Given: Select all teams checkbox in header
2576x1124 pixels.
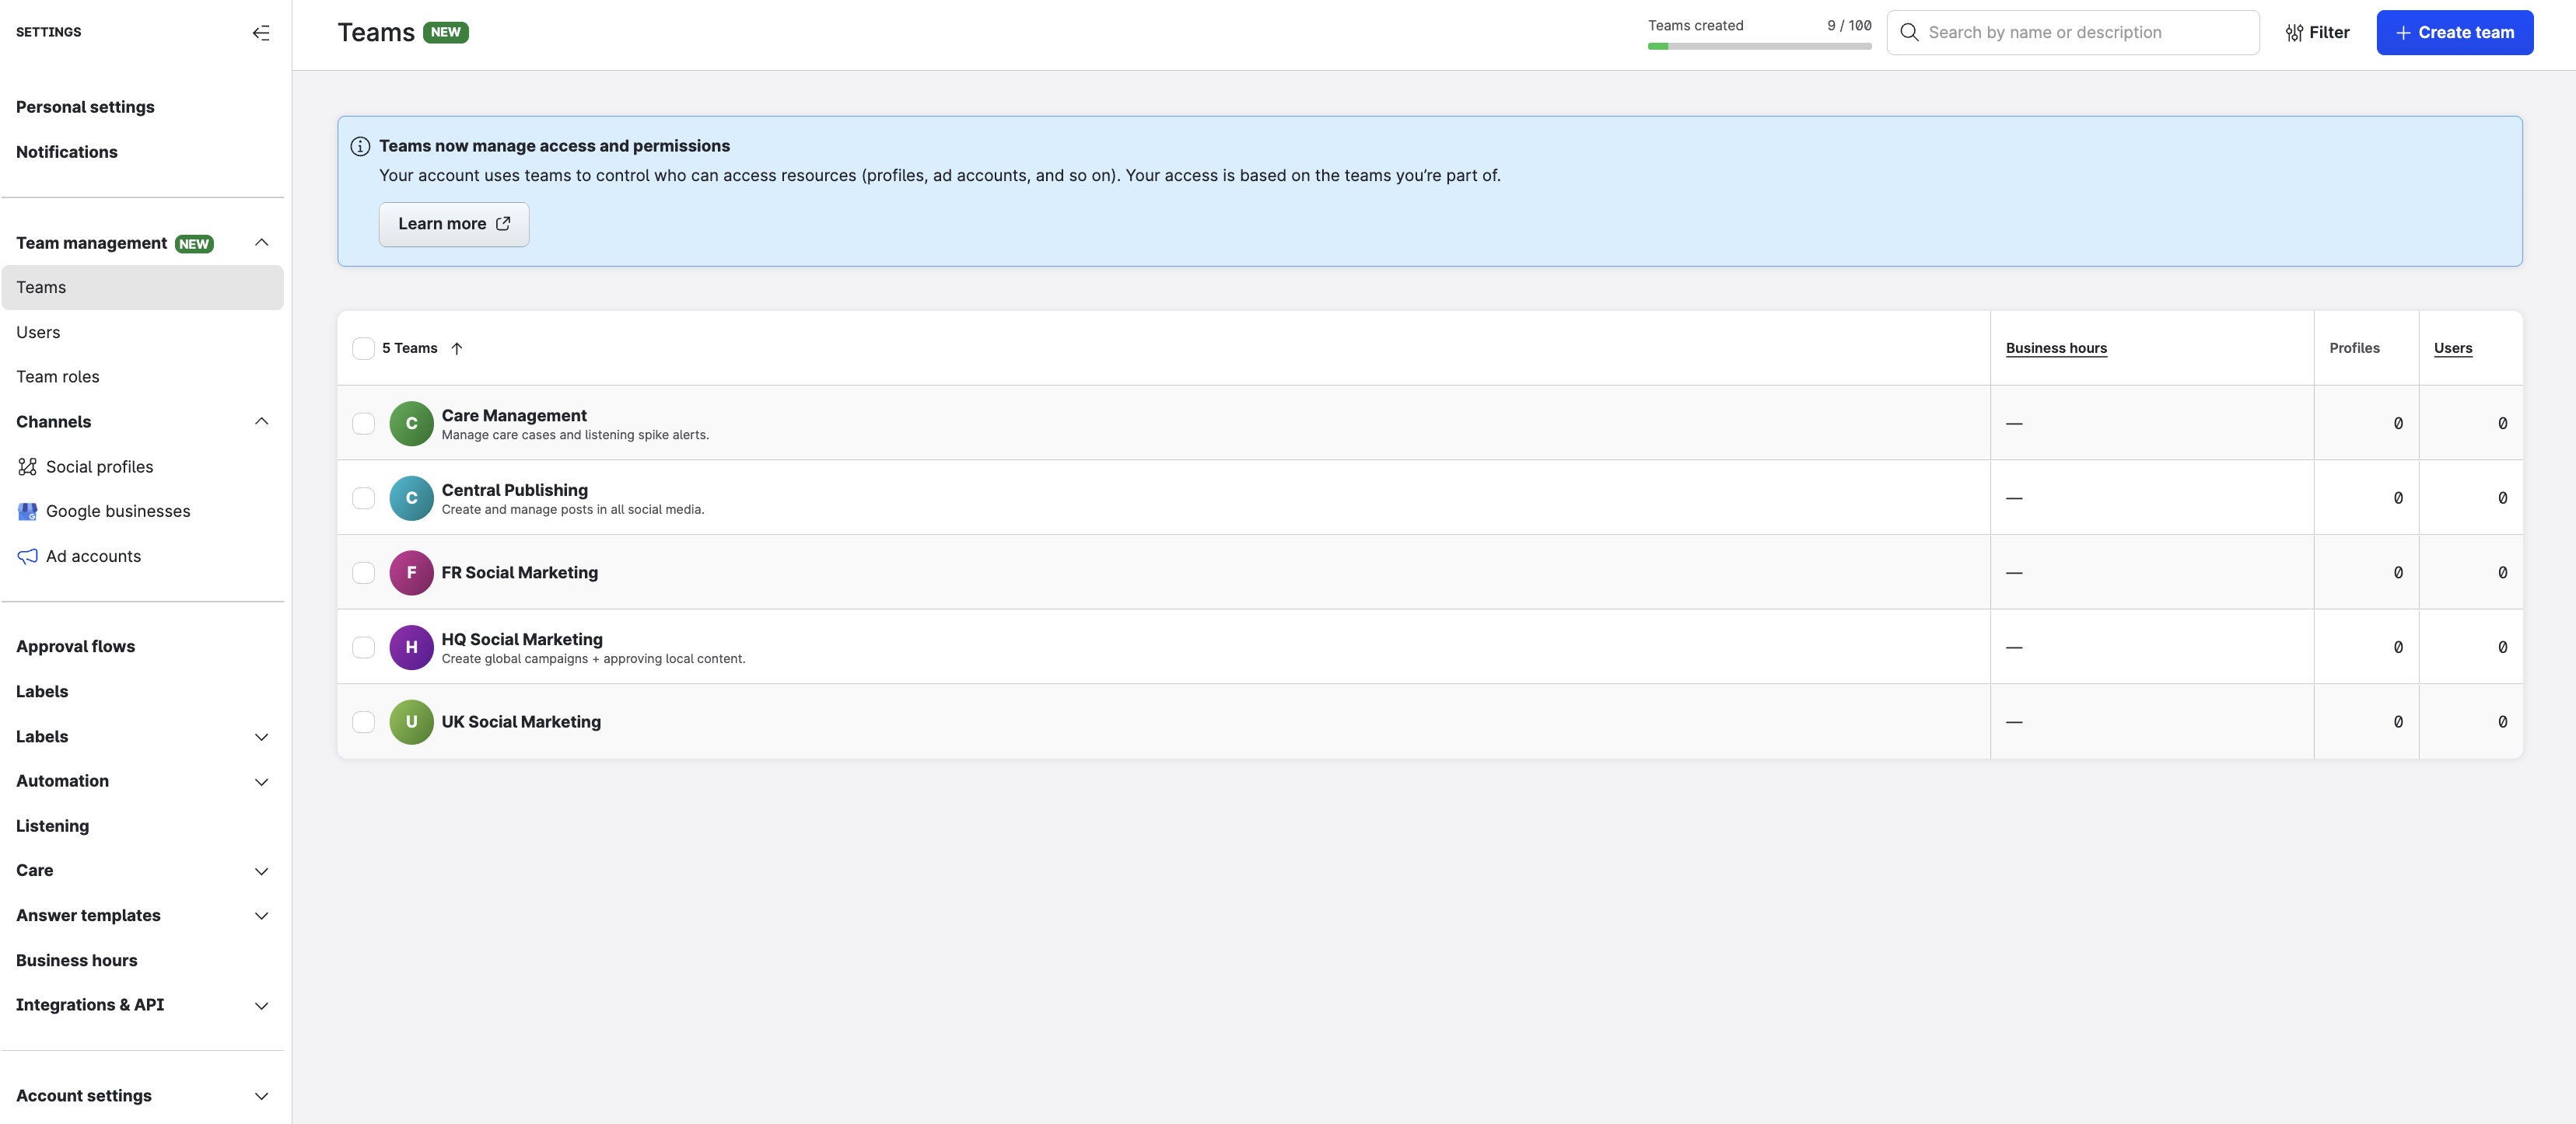Looking at the screenshot, I should 363,349.
